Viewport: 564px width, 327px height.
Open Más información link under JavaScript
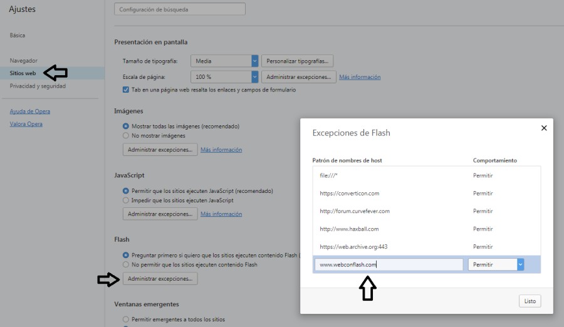coord(221,214)
